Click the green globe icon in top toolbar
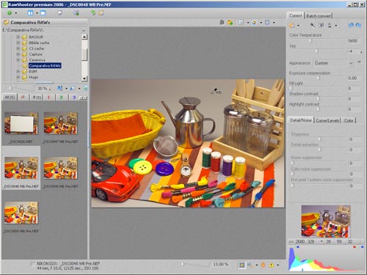367x275 pixels. 10,13
